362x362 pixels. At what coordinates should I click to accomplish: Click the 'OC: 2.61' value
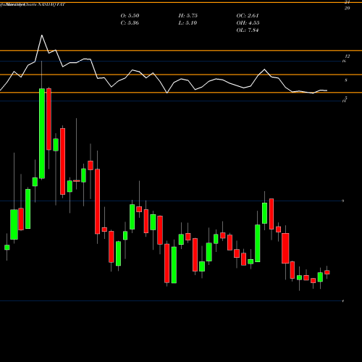coord(248,16)
